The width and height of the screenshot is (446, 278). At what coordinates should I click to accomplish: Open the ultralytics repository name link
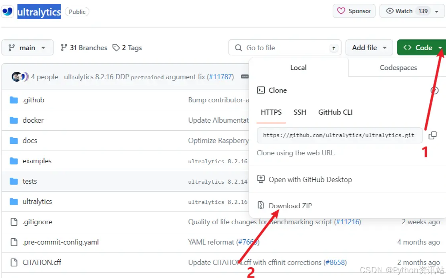tap(39, 12)
